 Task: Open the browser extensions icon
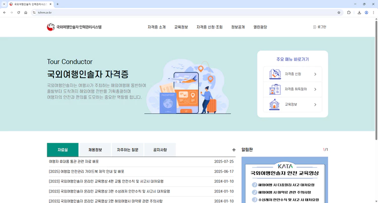click(x=349, y=12)
